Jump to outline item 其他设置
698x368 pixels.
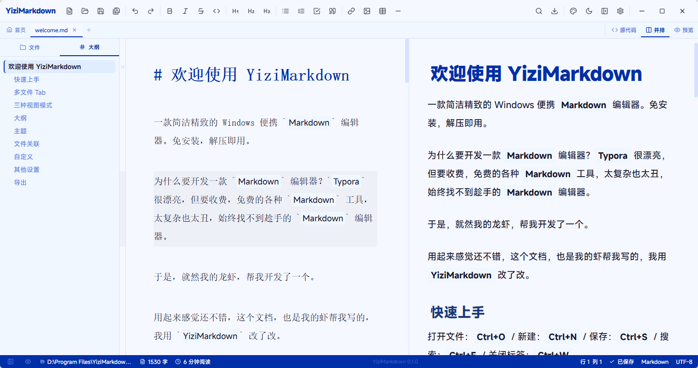point(27,170)
